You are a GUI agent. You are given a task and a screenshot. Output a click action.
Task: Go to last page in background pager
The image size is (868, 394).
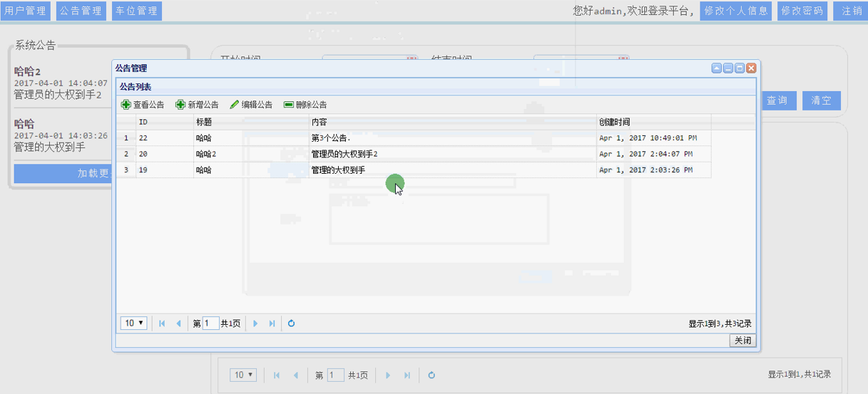pyautogui.click(x=407, y=375)
